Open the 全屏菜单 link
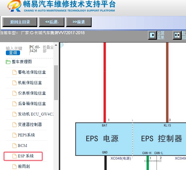Screen dimensions: 186x170 coord(161,35)
